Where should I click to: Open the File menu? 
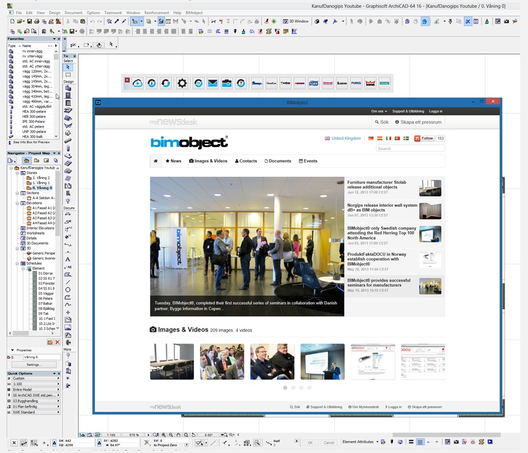(19, 13)
